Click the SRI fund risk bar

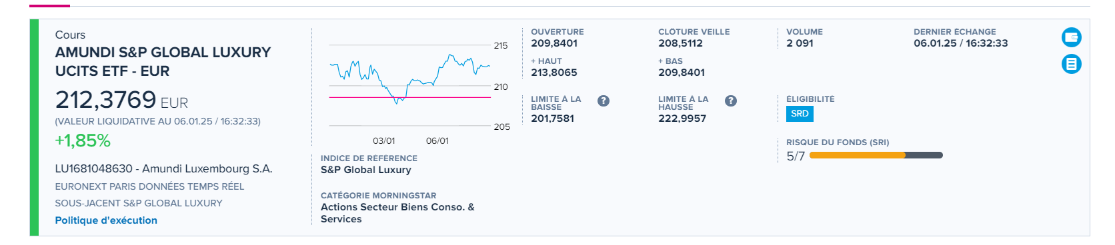(x=876, y=155)
